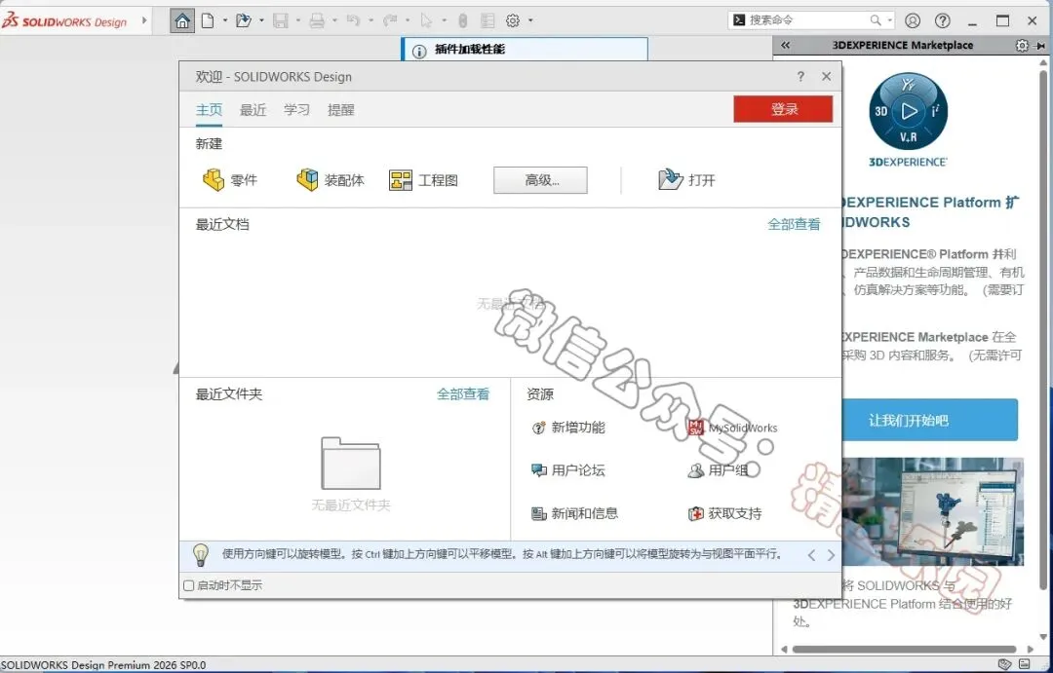1053x673 pixels.
Task: Click the Print toolbar icon
Action: [317, 20]
